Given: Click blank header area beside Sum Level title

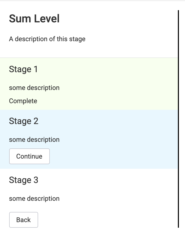Looking at the screenshot, I should pos(119,19).
